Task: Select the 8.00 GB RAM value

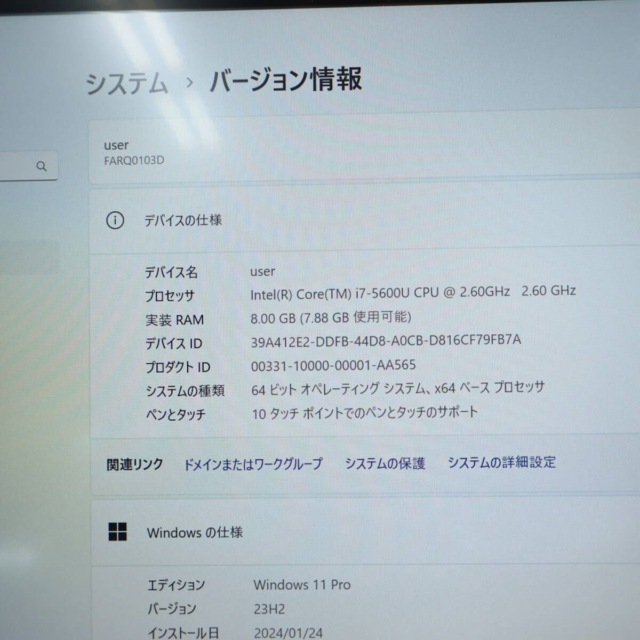Action: (x=331, y=317)
